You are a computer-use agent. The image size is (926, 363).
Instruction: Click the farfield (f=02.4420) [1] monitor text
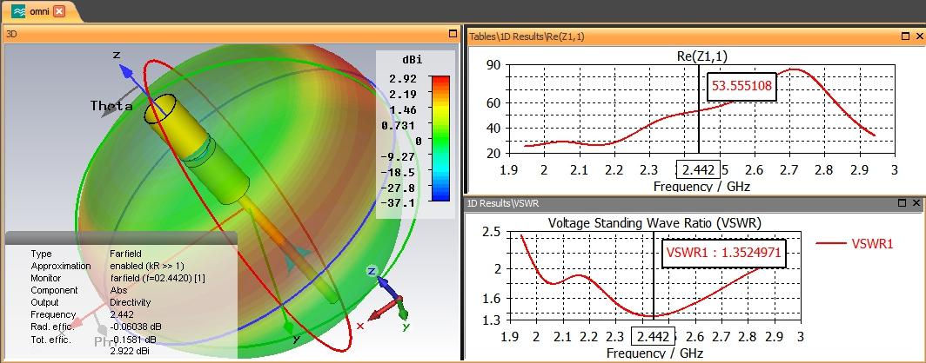tap(158, 278)
